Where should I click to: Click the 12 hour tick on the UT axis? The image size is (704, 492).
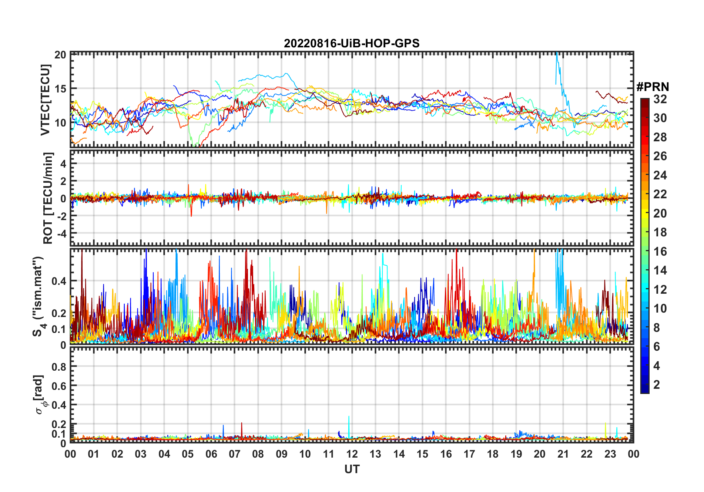[x=352, y=454]
